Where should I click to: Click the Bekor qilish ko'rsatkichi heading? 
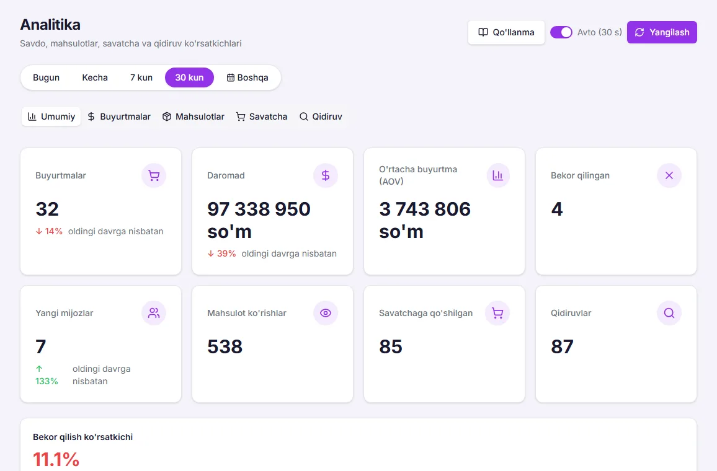click(82, 437)
